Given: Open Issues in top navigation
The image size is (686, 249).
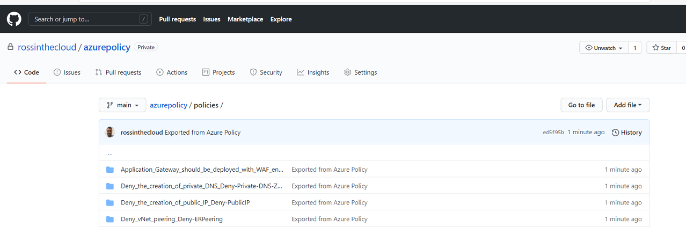Looking at the screenshot, I should coord(211,19).
